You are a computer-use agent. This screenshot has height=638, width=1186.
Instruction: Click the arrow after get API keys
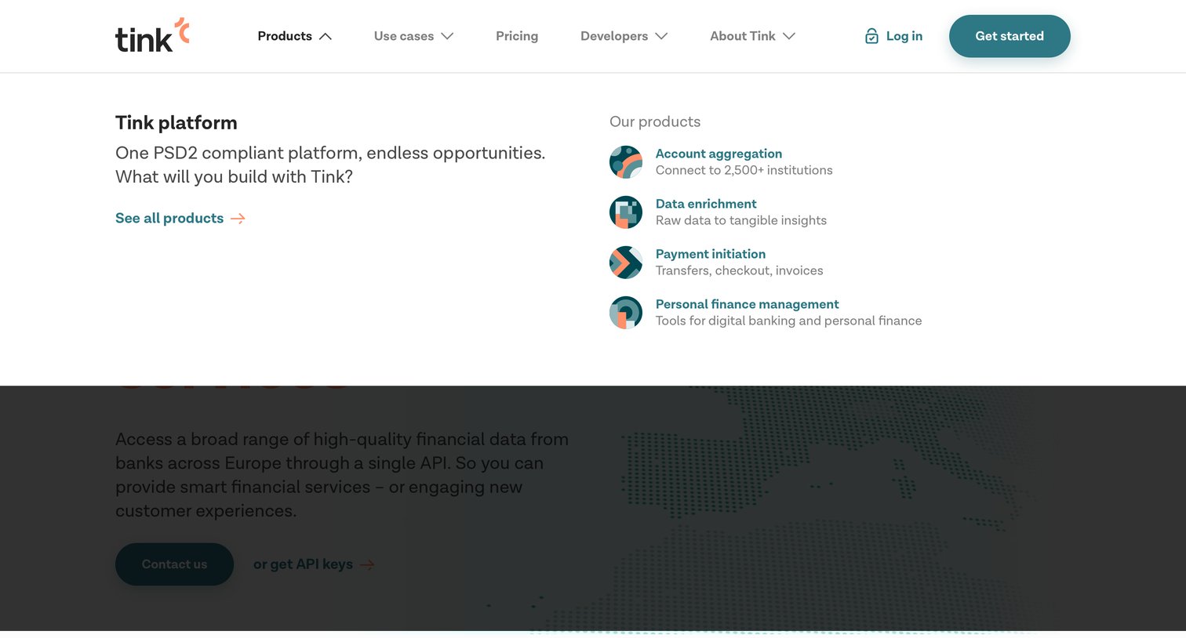[367, 565]
